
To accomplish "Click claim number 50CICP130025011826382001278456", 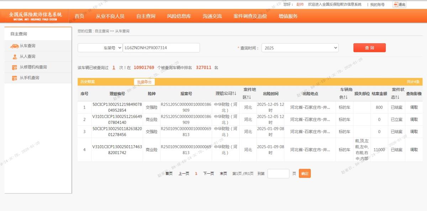I will (117, 132).
